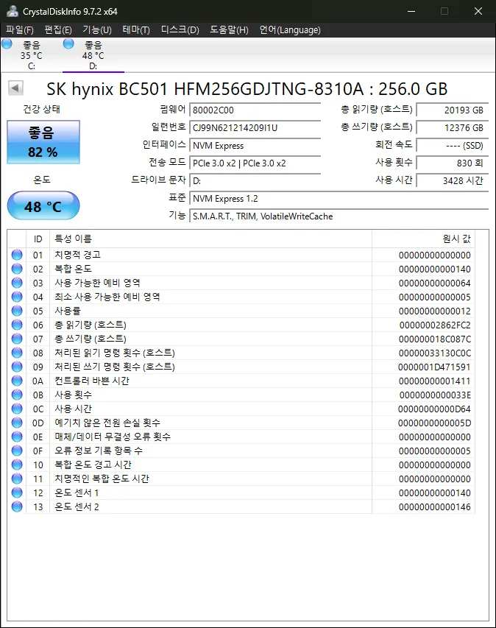Open the 편집(E) menu

tap(58, 30)
